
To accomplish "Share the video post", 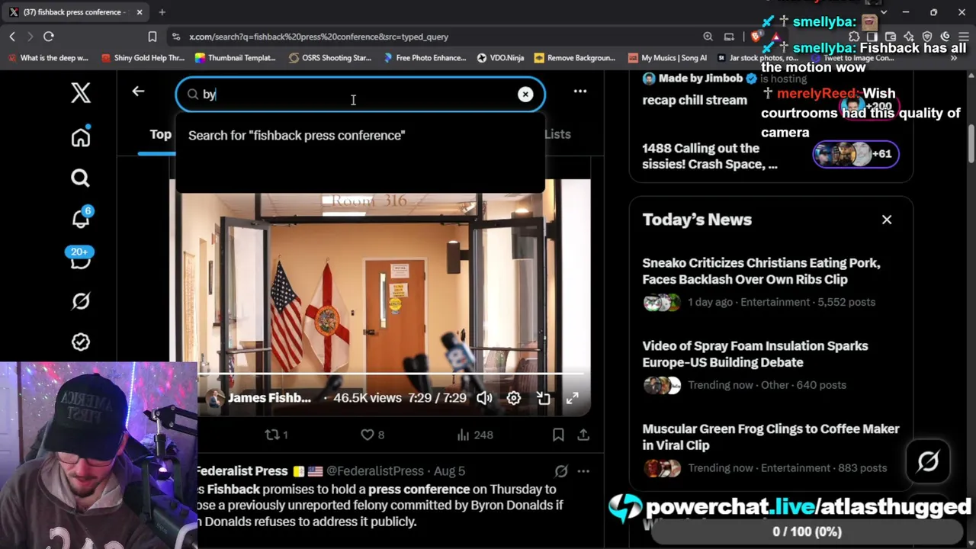I will tap(583, 435).
